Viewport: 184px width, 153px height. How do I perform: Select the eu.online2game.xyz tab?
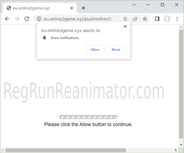37,8
